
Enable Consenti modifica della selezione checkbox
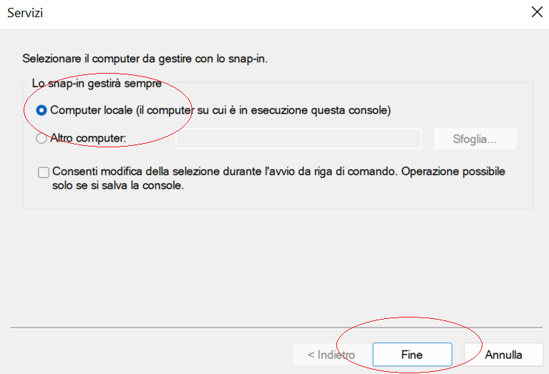click(44, 172)
